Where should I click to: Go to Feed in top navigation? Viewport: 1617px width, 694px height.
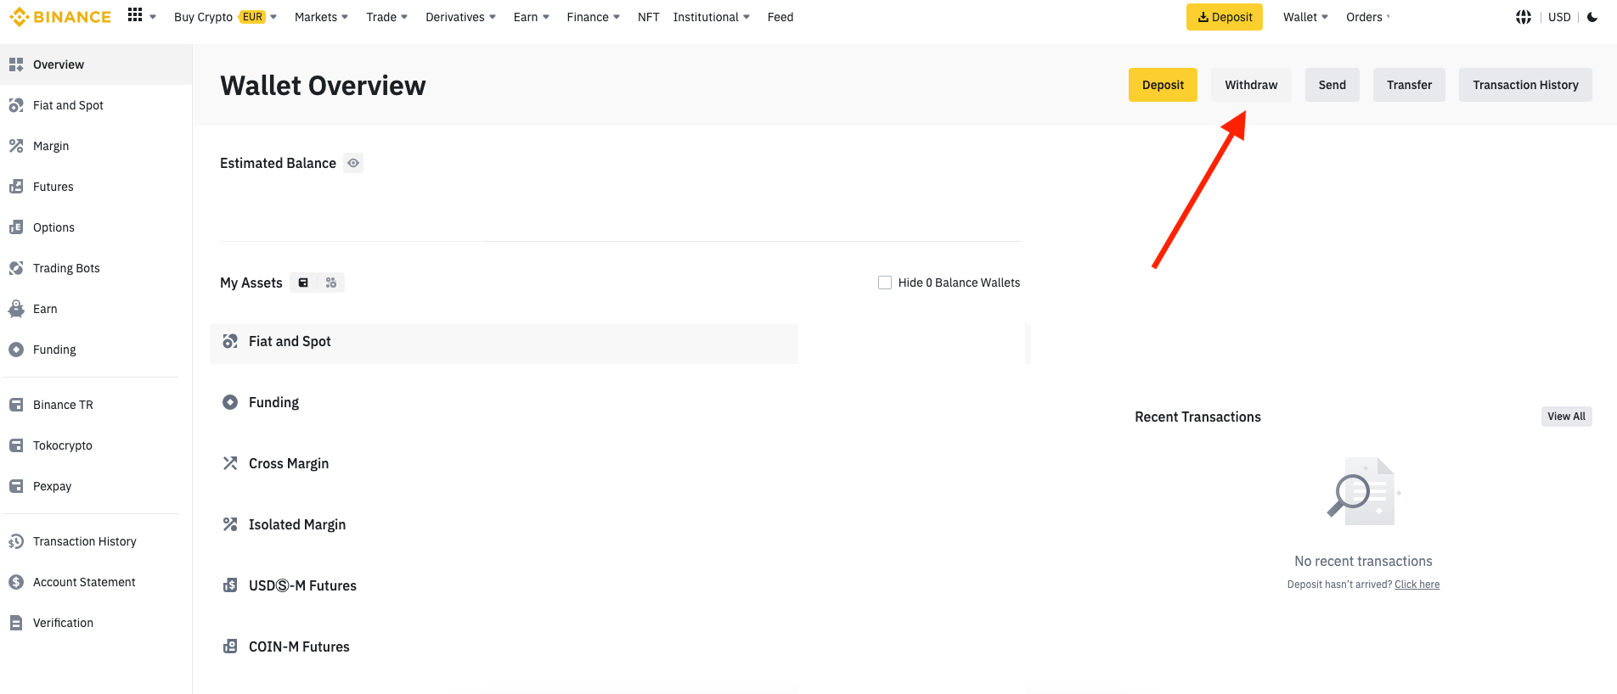click(780, 17)
